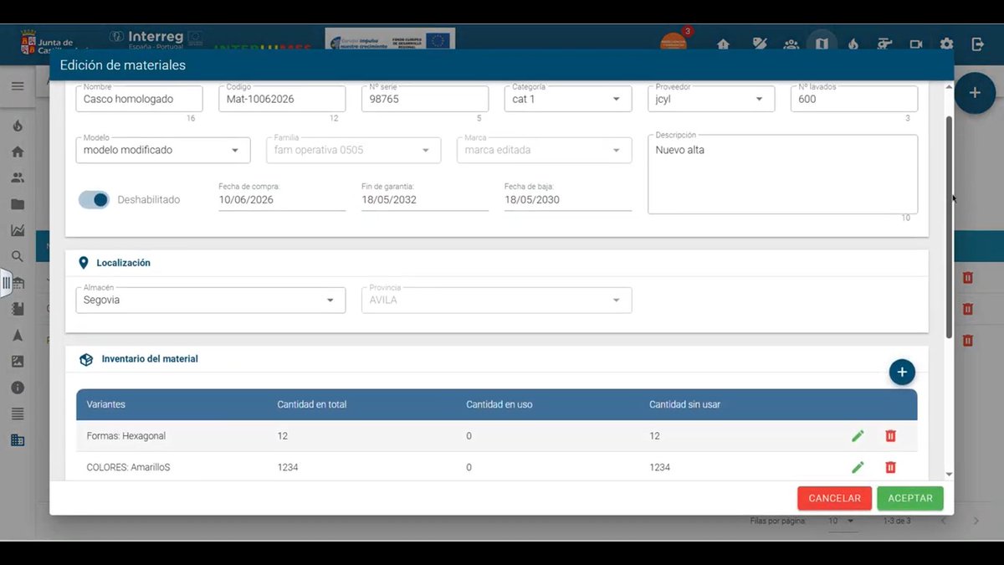The width and height of the screenshot is (1004, 565).
Task: Click the Codigo input field
Action: coord(282,99)
